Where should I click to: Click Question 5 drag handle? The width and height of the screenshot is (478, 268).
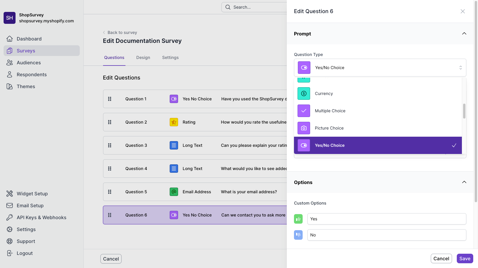tap(110, 192)
